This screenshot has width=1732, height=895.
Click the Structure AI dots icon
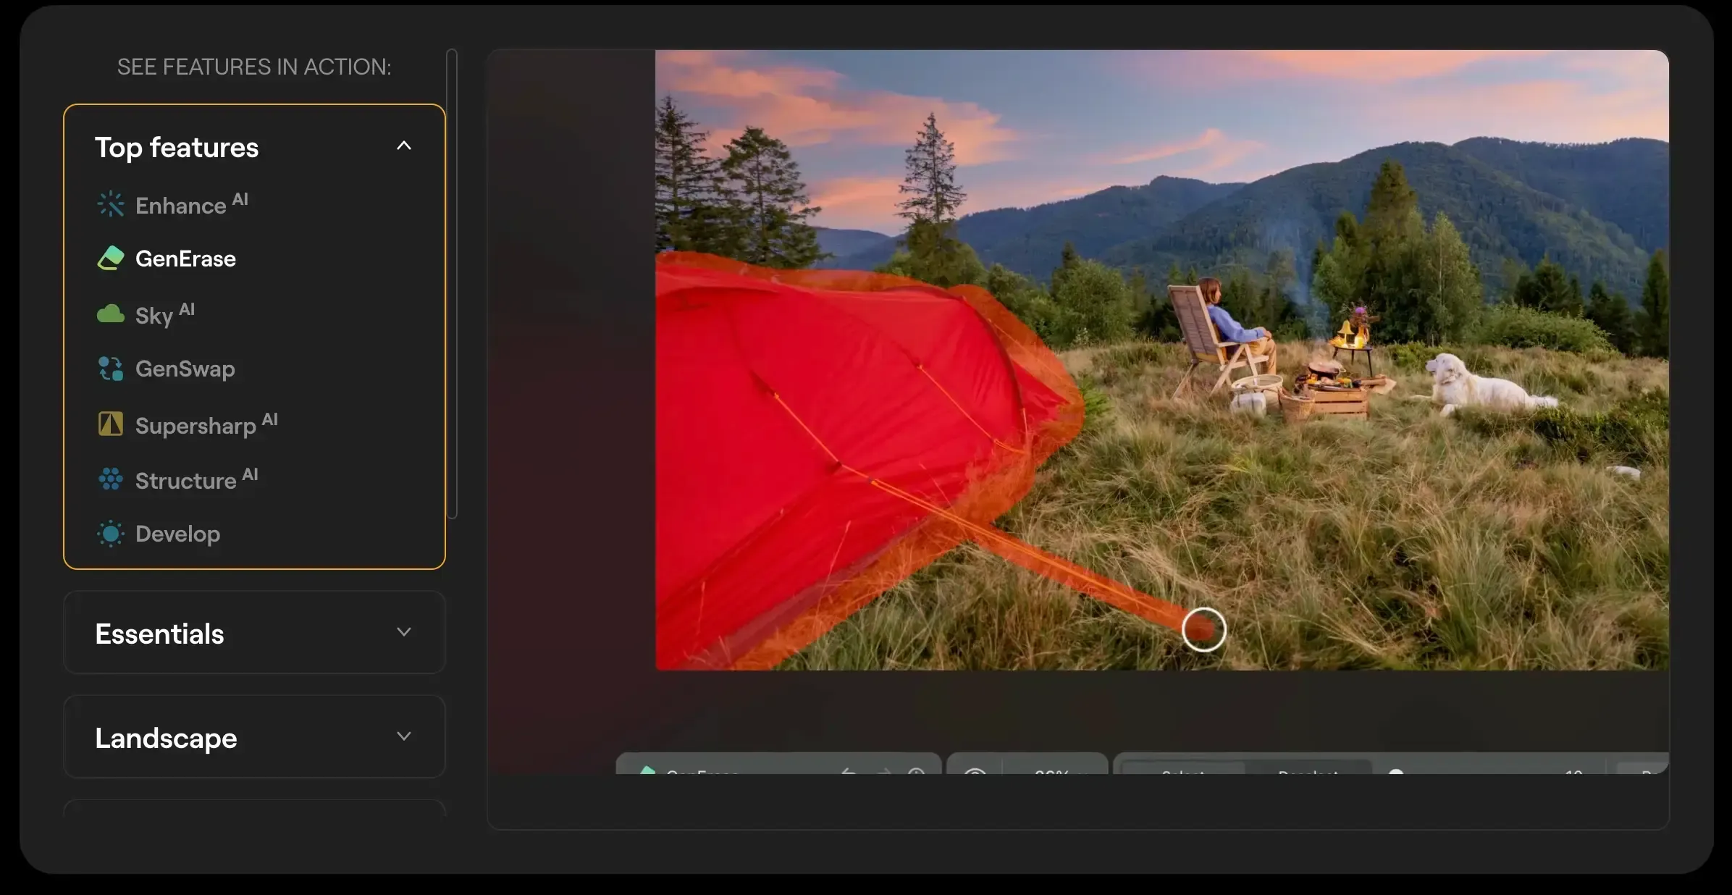click(x=111, y=479)
